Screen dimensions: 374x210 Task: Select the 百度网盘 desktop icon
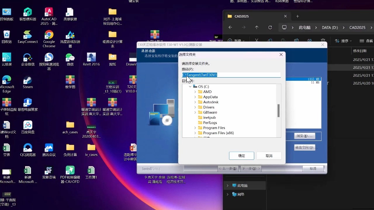click(x=28, y=127)
